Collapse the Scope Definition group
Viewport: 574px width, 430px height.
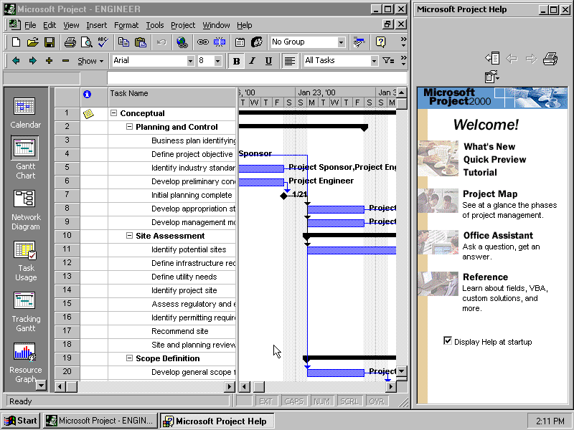[x=129, y=358]
